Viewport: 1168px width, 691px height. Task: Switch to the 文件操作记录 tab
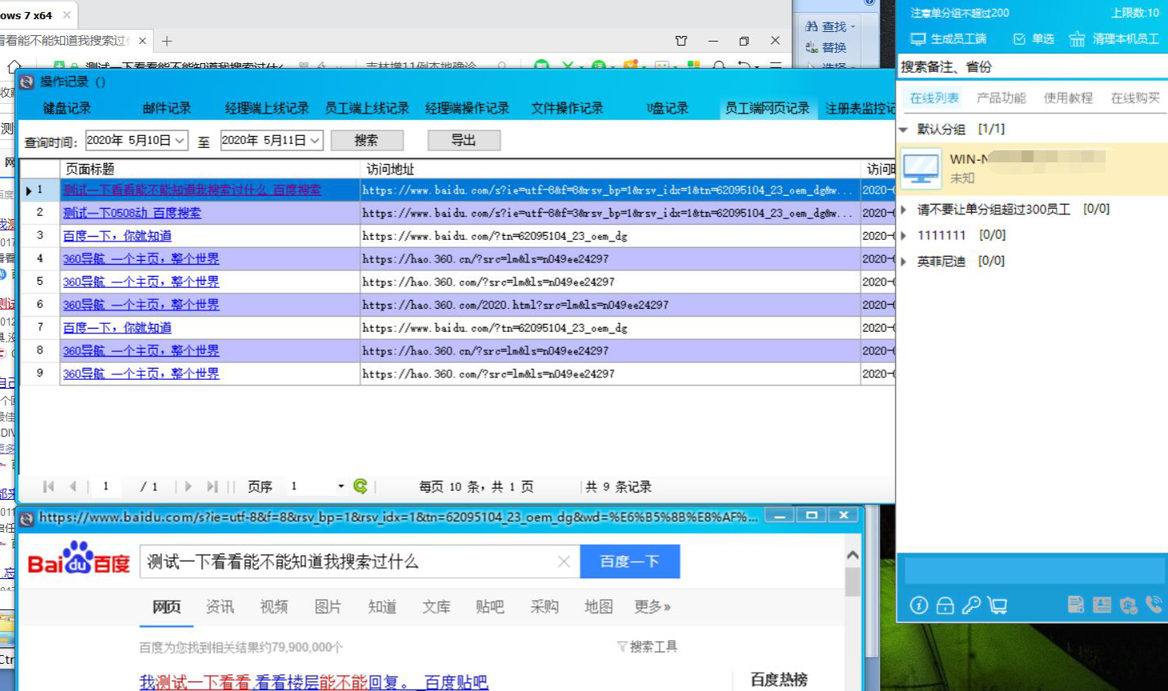567,108
